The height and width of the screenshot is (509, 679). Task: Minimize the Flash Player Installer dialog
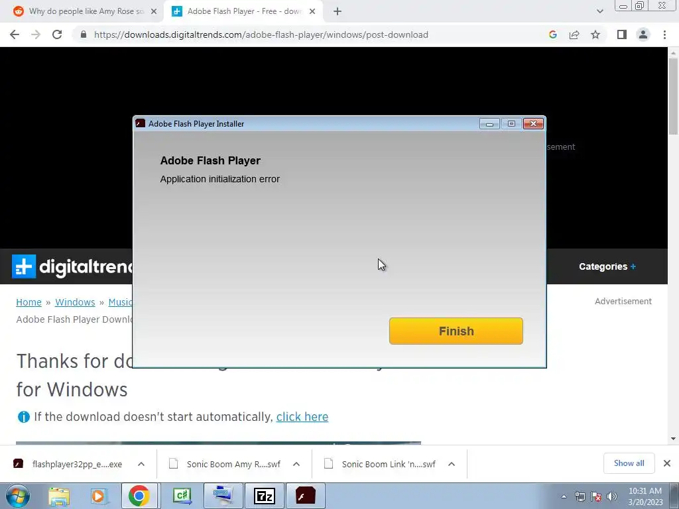[489, 124]
